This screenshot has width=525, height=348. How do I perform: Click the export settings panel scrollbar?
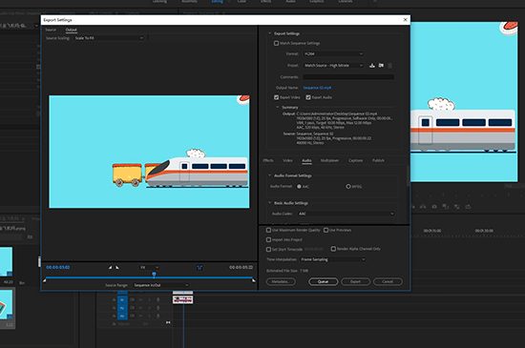coord(408,176)
